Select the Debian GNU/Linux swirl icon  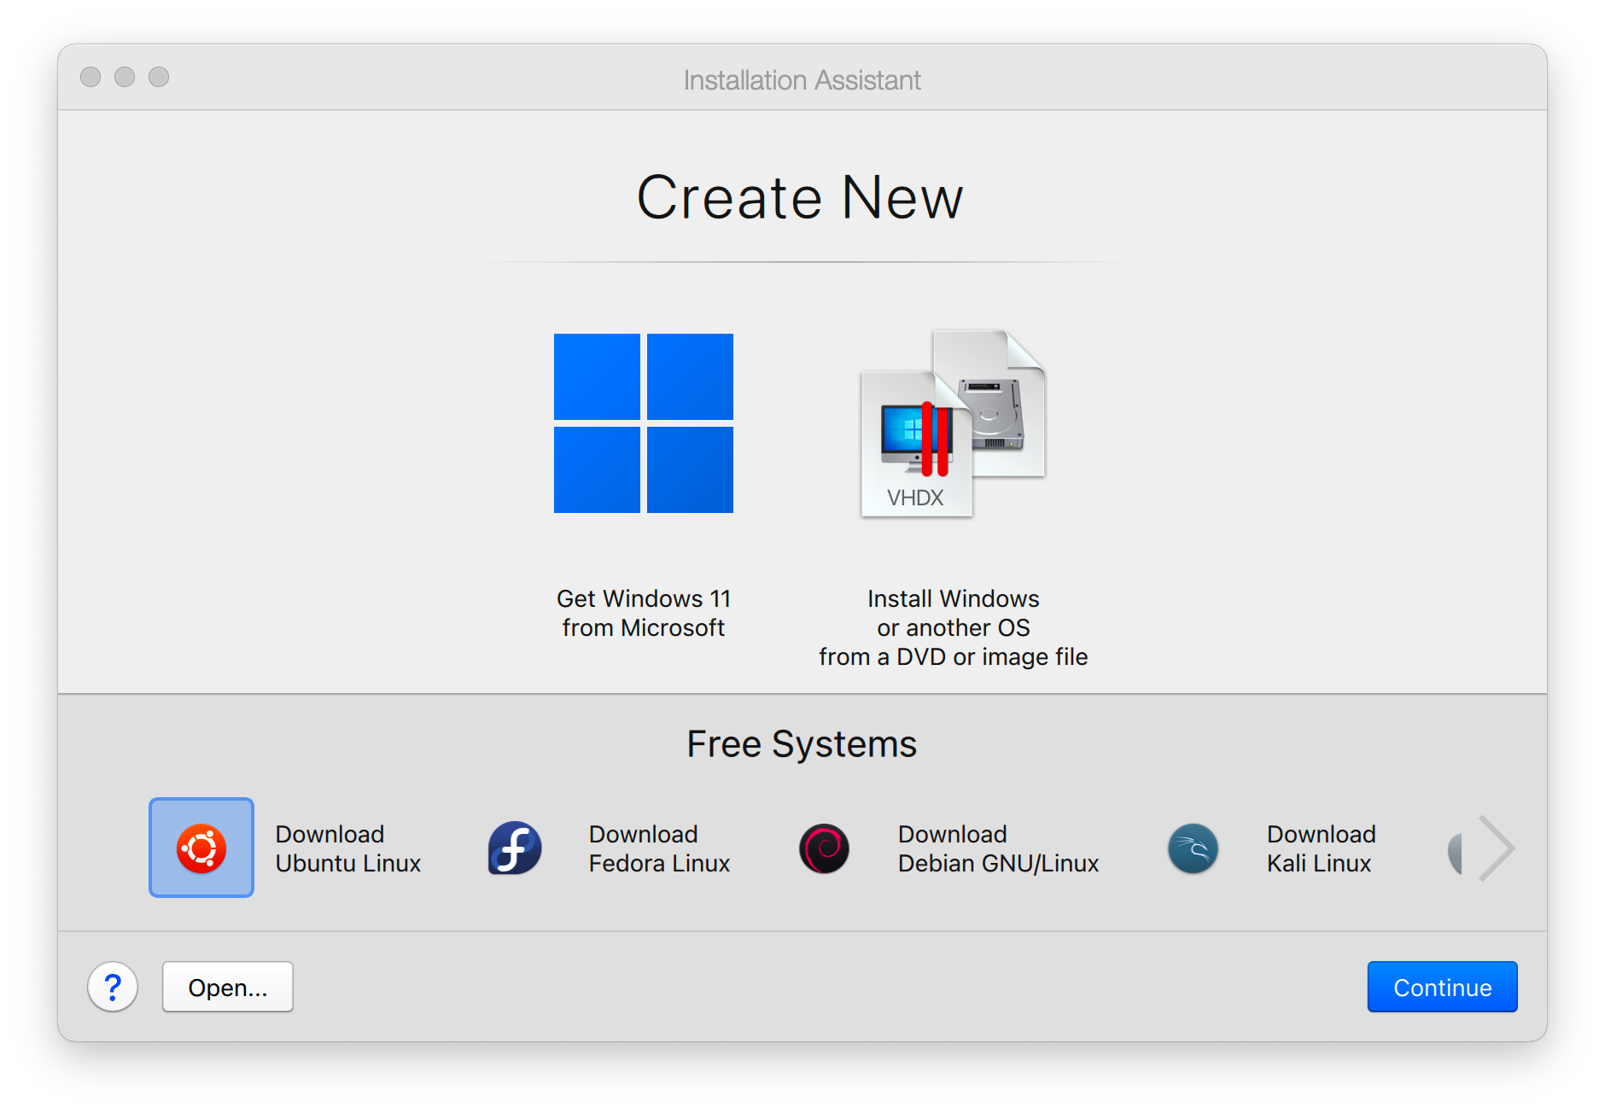click(824, 847)
